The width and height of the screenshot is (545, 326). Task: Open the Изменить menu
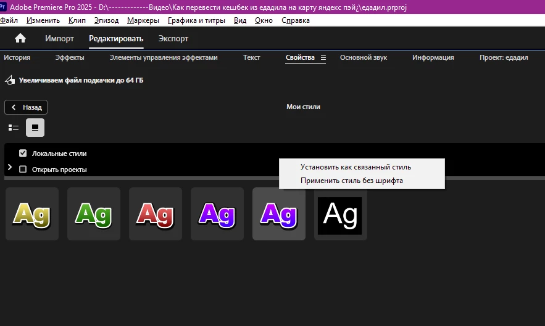[x=43, y=20]
